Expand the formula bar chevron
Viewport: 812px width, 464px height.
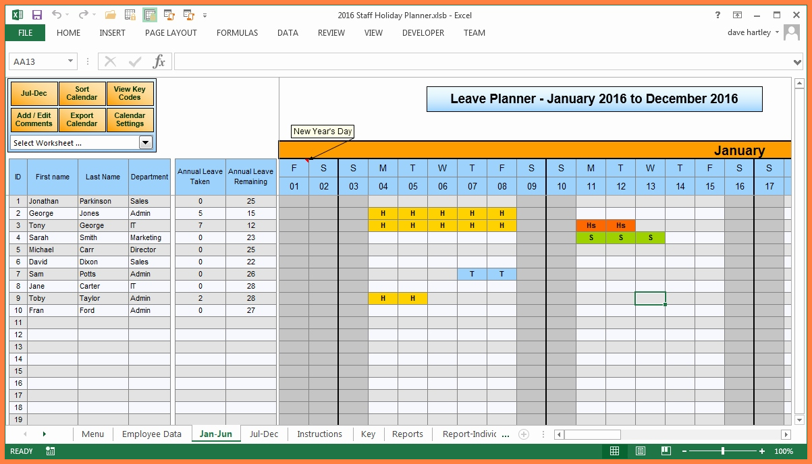point(798,62)
